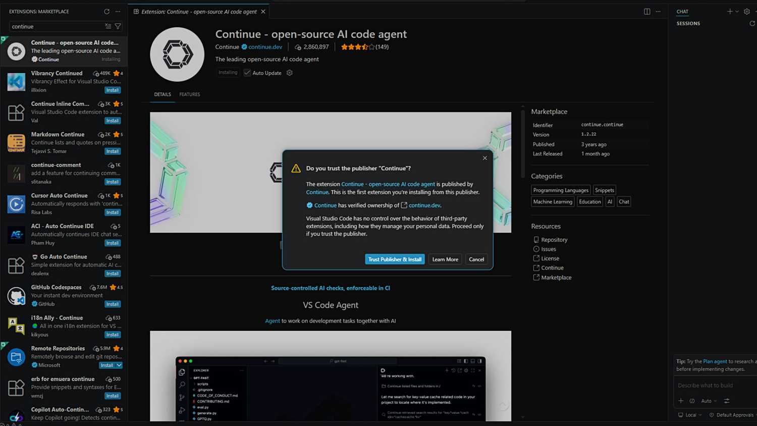Viewport: 757px width, 426px height.
Task: Split the editor to the right
Action: (x=647, y=11)
